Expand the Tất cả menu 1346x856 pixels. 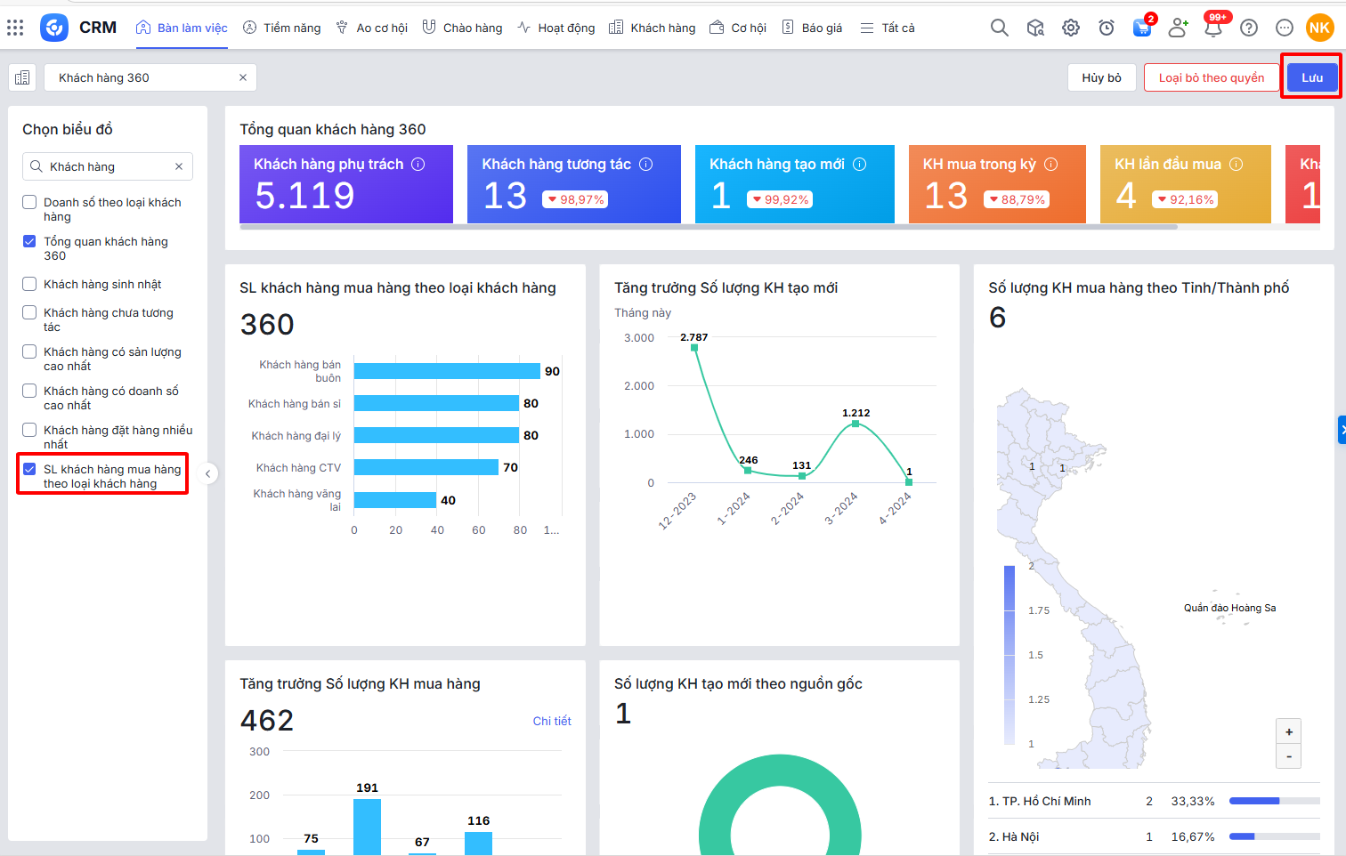click(888, 28)
